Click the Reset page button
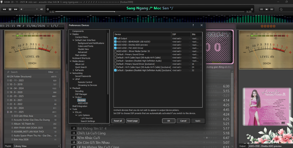 coord(133,121)
